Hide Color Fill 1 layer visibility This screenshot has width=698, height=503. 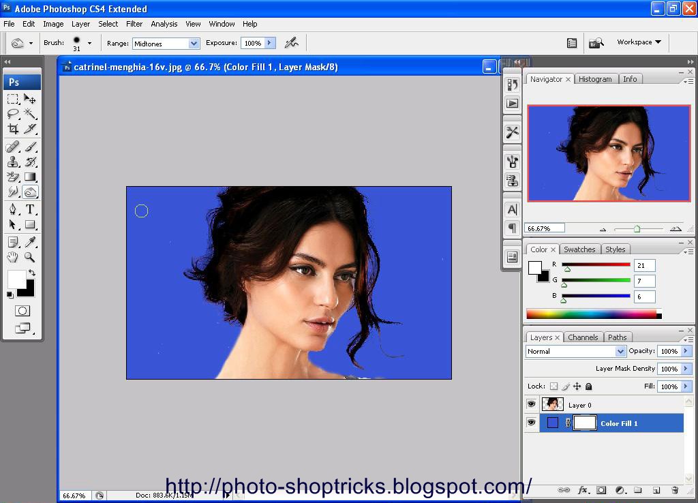(x=531, y=422)
